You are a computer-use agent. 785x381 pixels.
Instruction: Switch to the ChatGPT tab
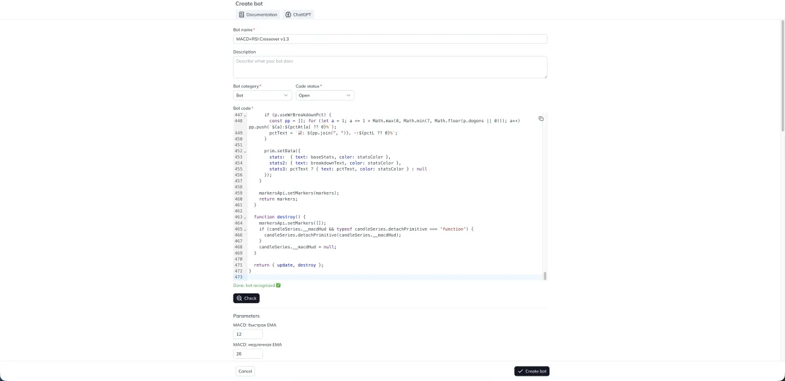[298, 14]
